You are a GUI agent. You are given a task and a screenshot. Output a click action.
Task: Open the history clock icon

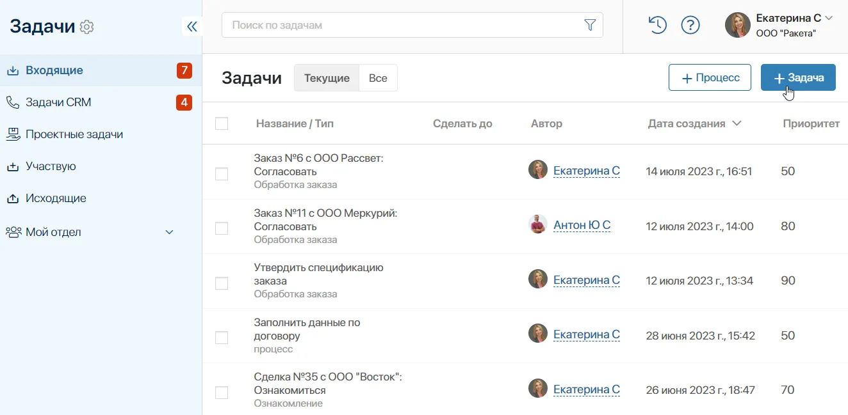click(656, 25)
